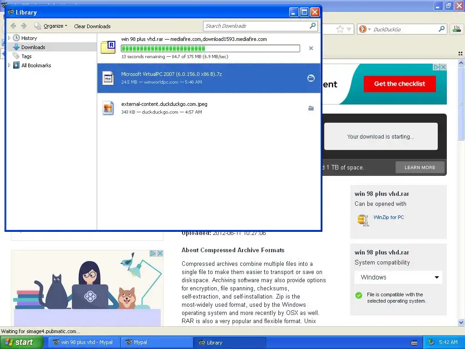Click the keyboard icon in system tray

(414, 343)
